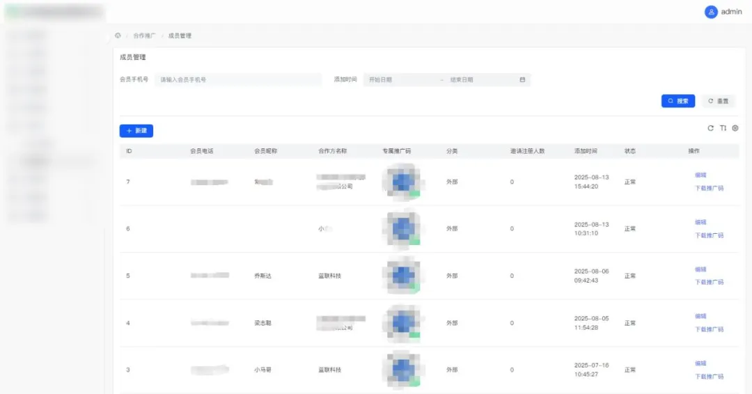Click the admin avatar icon
Image resolution: width=752 pixels, height=394 pixels.
(711, 12)
